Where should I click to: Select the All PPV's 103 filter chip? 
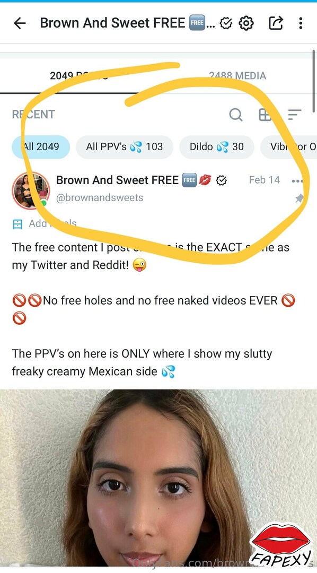(x=125, y=147)
